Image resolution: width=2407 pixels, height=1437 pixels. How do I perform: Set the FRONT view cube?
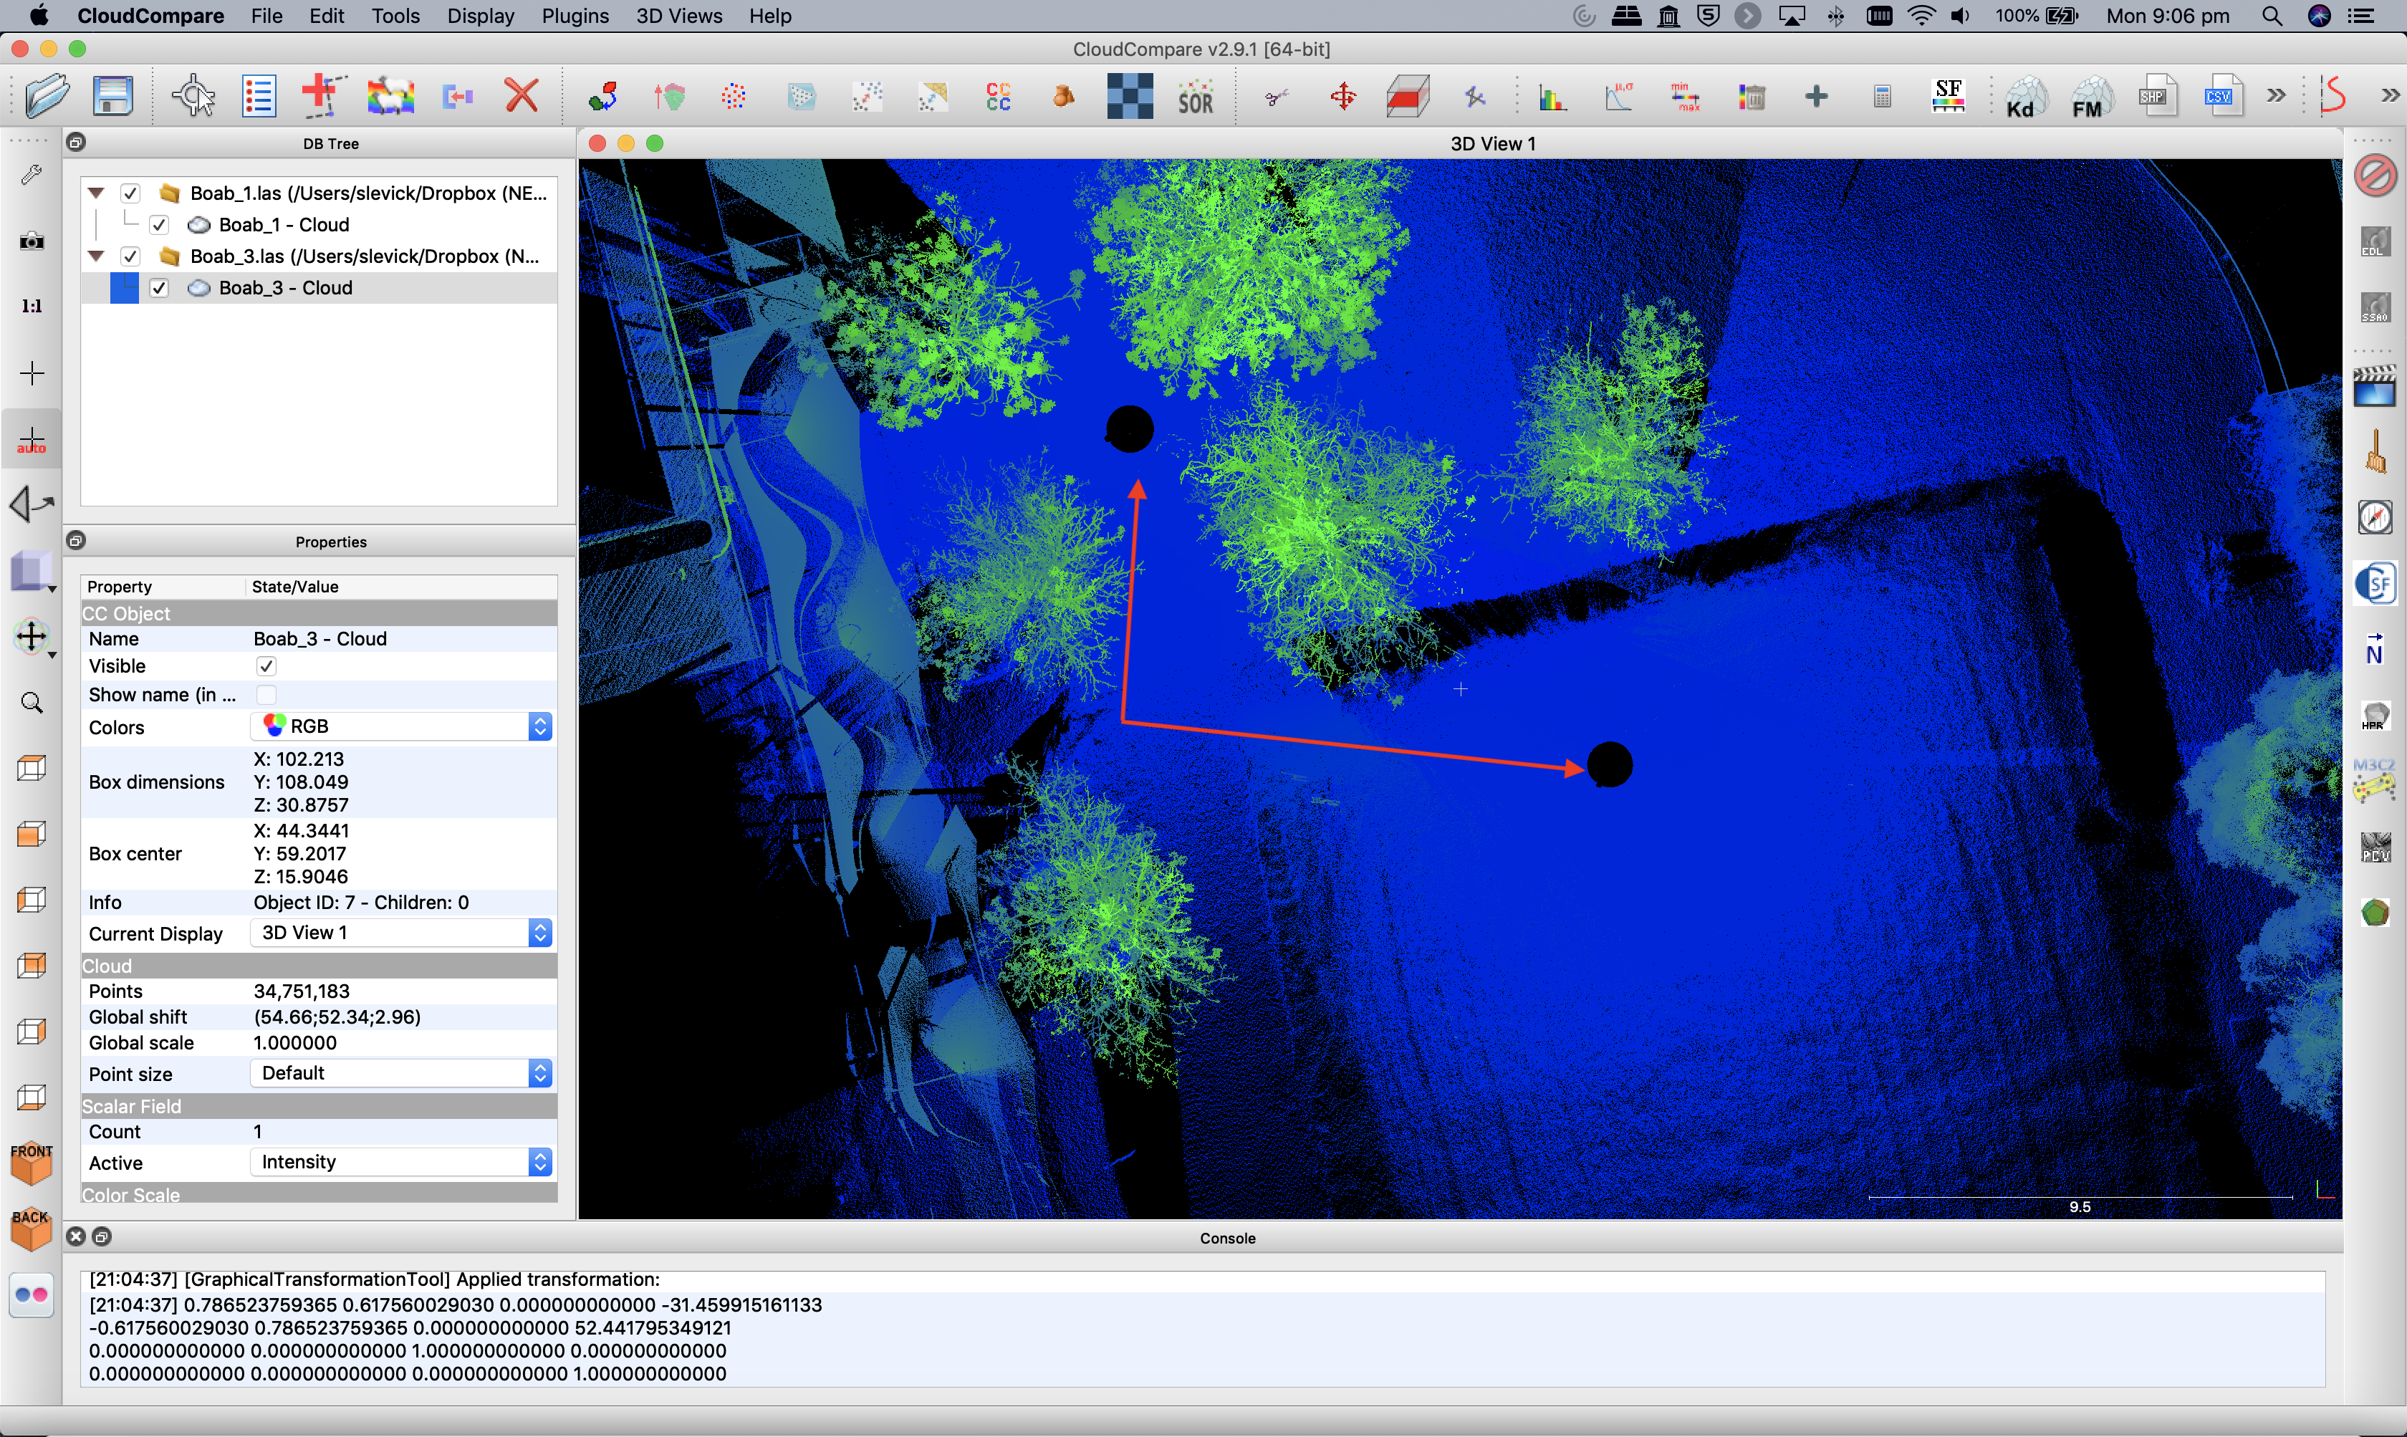(x=32, y=1163)
